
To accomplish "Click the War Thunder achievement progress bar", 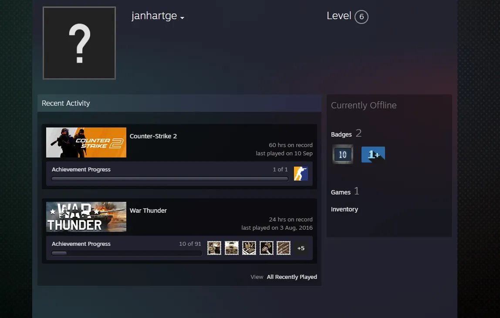I will (127, 253).
